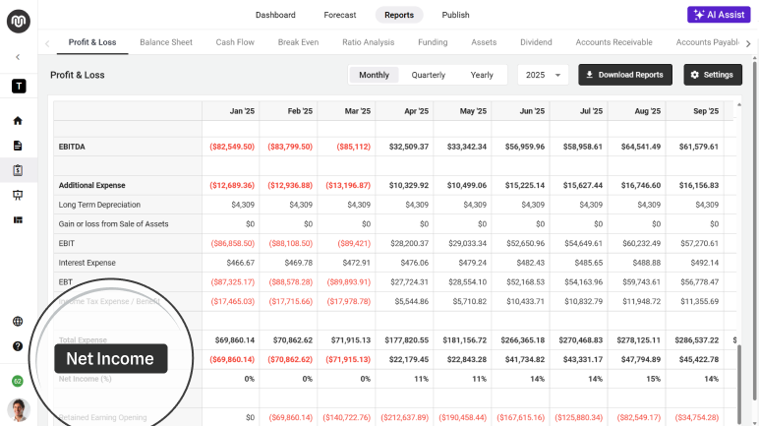Select the Monthly view toggle
This screenshot has width=759, height=426.
point(374,75)
